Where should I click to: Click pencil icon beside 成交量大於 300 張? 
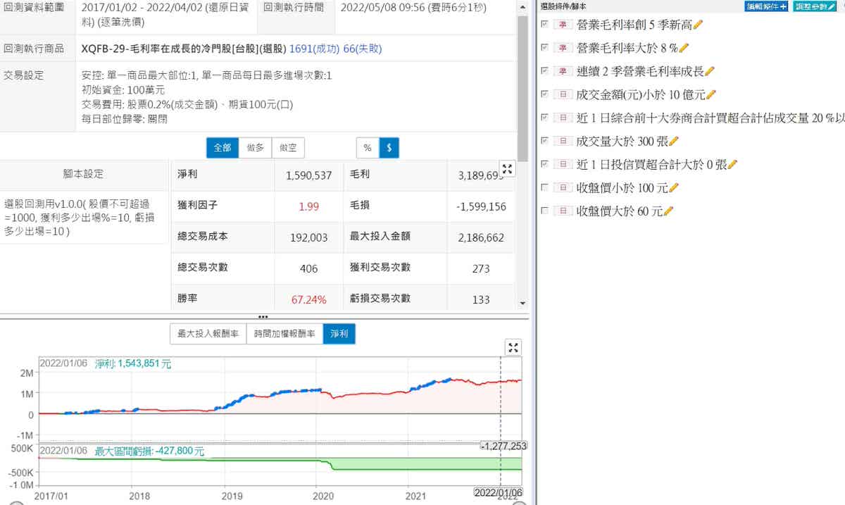click(x=674, y=141)
